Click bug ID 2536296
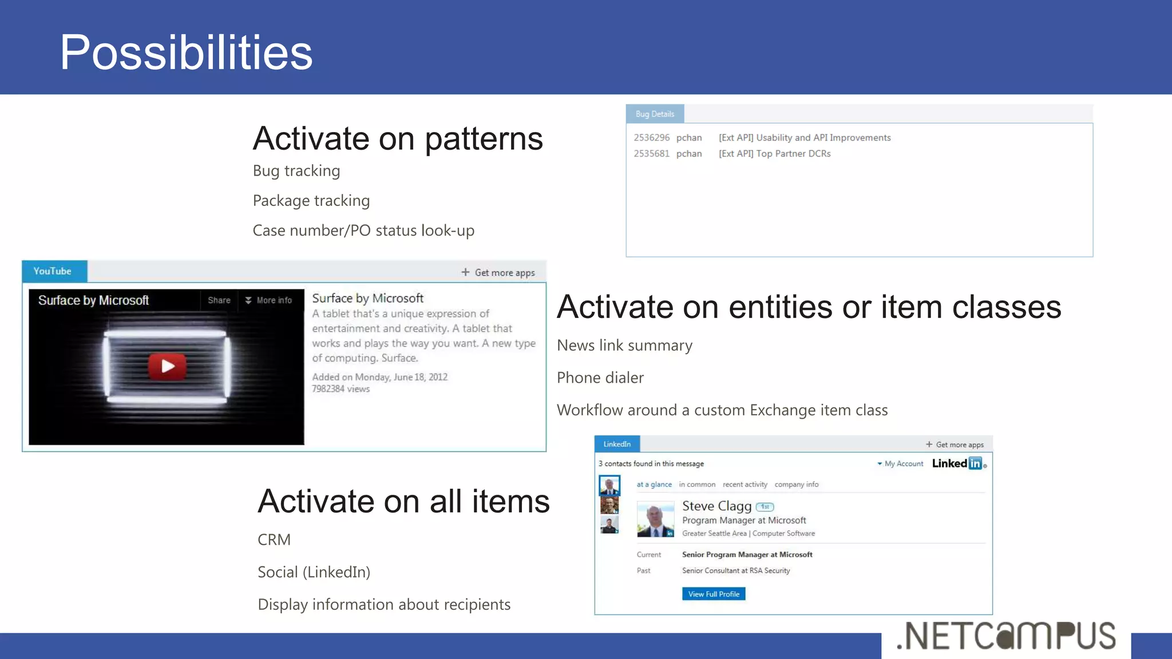The height and width of the screenshot is (659, 1172). coord(651,138)
